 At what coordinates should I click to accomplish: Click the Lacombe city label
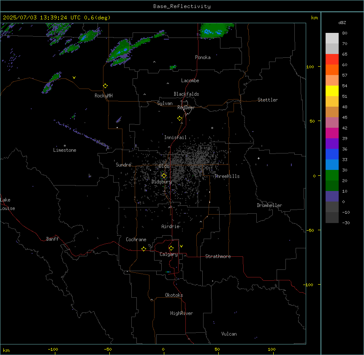(190, 81)
